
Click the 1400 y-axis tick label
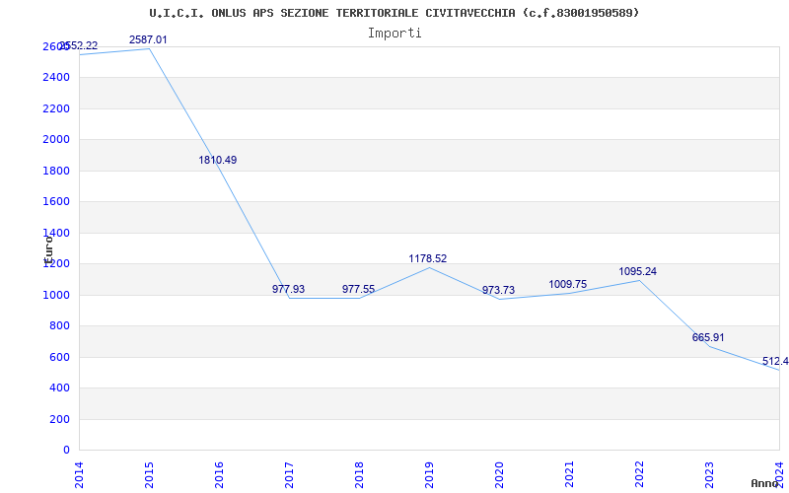(56, 233)
